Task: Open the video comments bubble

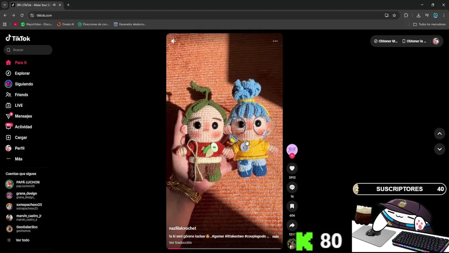Action: [292, 187]
